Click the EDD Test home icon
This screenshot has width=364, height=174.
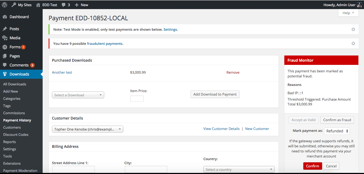[38, 5]
